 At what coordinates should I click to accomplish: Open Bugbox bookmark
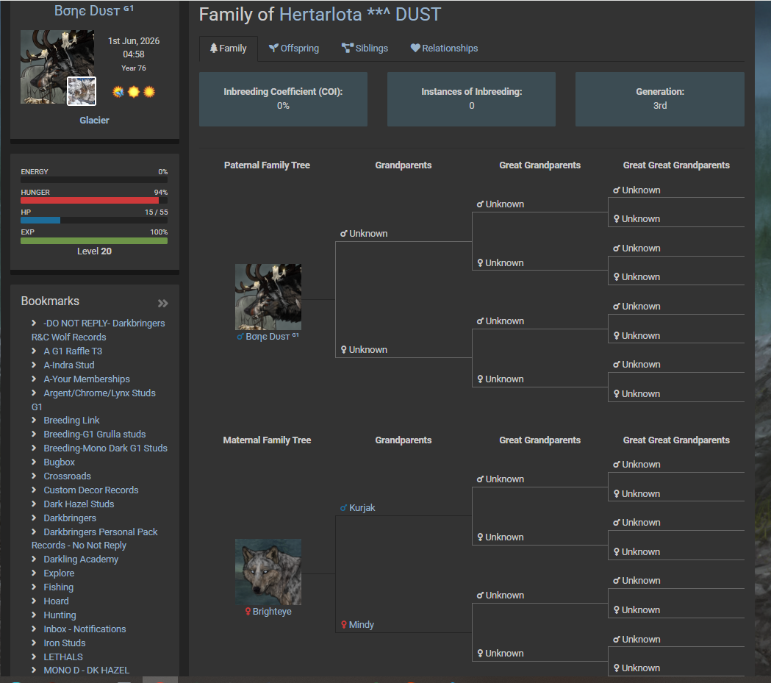tap(59, 462)
